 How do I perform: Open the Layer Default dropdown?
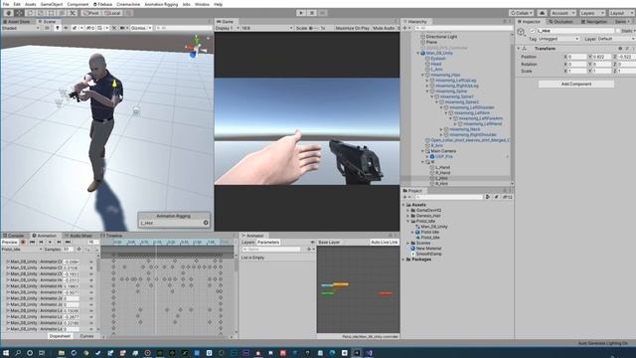point(616,39)
